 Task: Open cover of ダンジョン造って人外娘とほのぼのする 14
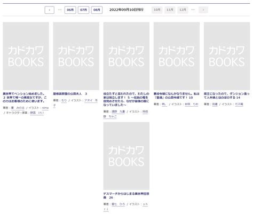click(227, 56)
